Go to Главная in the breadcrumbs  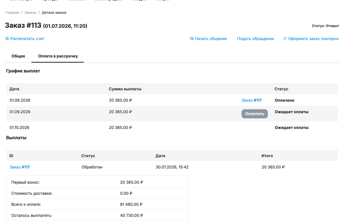click(x=12, y=13)
